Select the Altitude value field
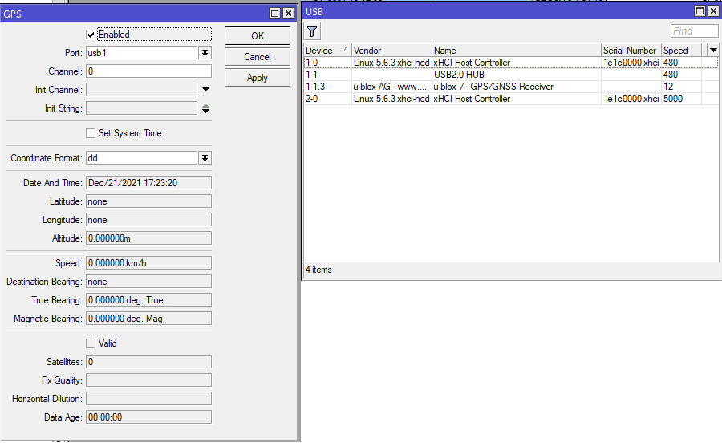Screen dimensions: 722x443 148,238
